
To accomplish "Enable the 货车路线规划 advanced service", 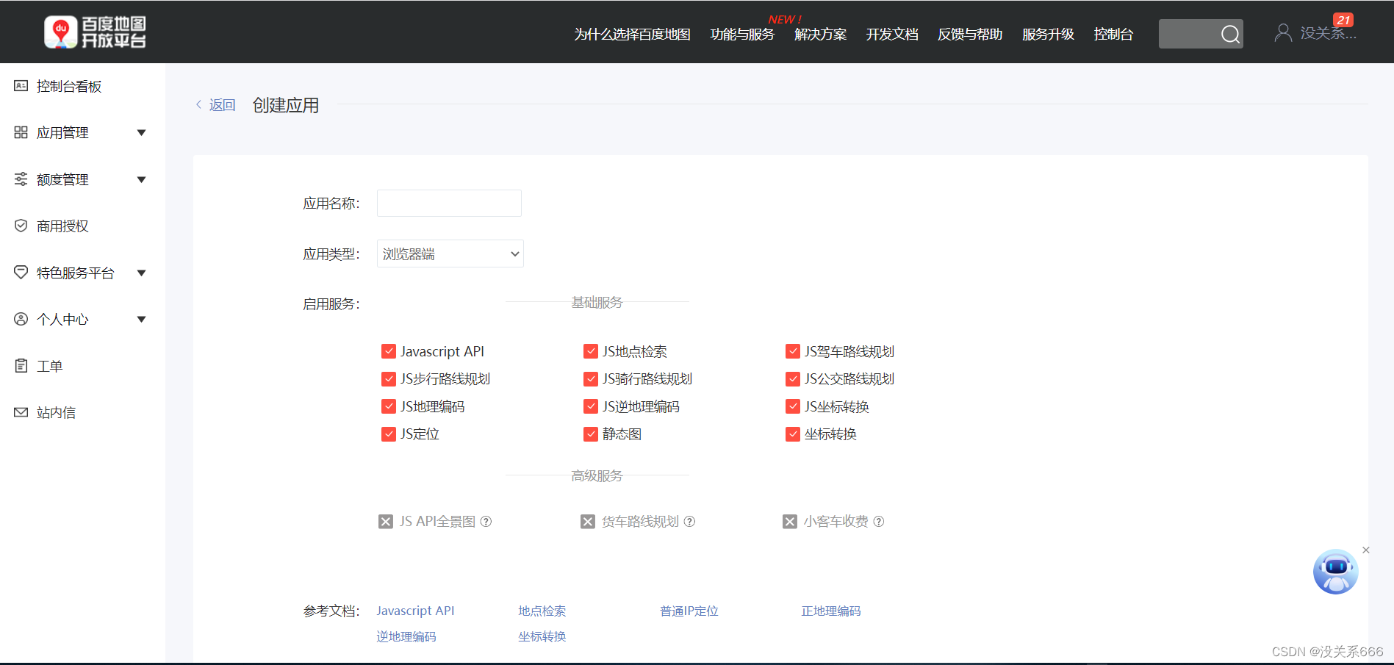I will (x=587, y=521).
